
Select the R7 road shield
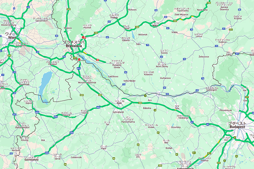pos(97,60)
